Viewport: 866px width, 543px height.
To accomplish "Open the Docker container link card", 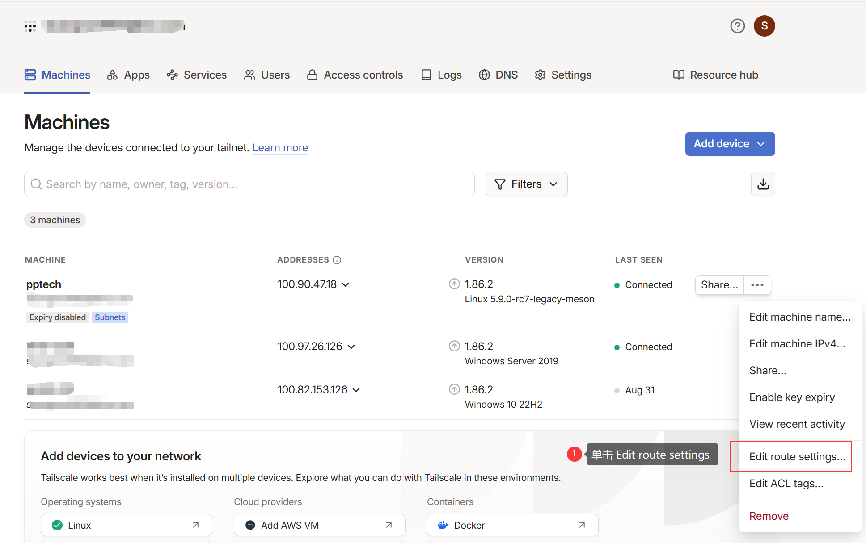I will tap(512, 525).
